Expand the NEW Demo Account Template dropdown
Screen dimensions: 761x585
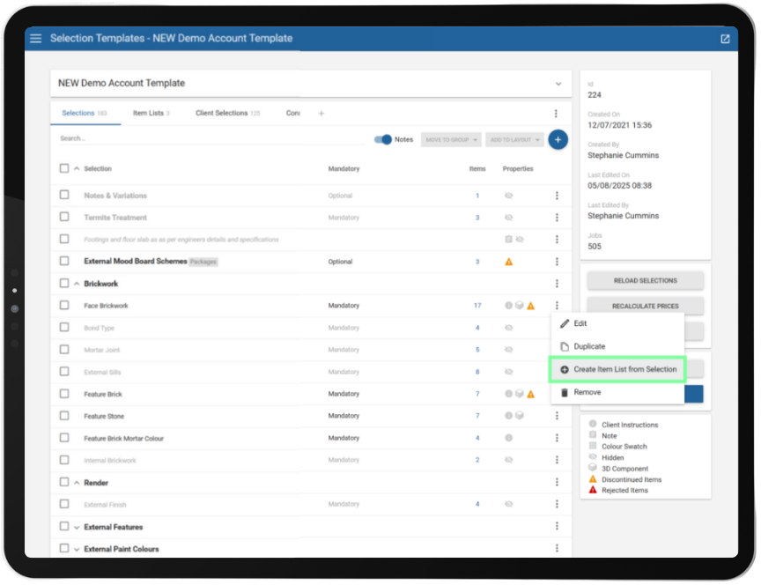click(x=558, y=84)
